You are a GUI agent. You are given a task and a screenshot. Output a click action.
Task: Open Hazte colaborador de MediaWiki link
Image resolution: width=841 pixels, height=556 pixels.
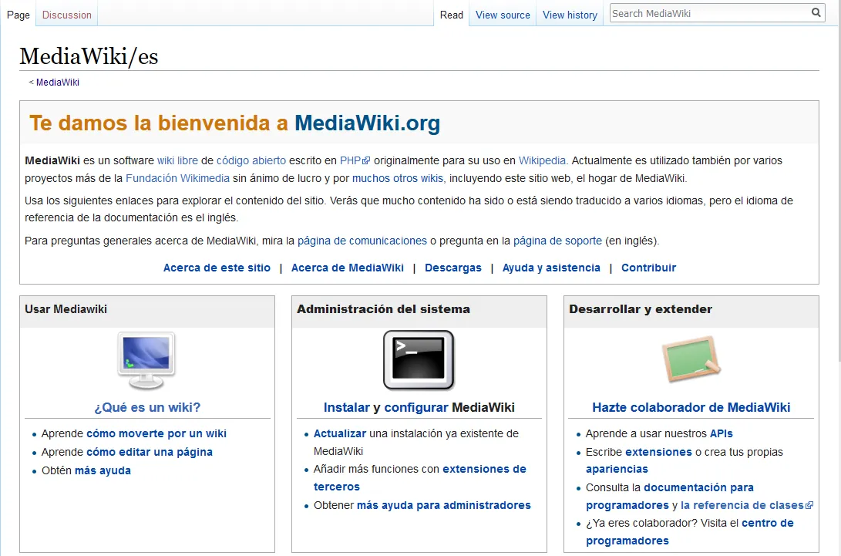(691, 407)
